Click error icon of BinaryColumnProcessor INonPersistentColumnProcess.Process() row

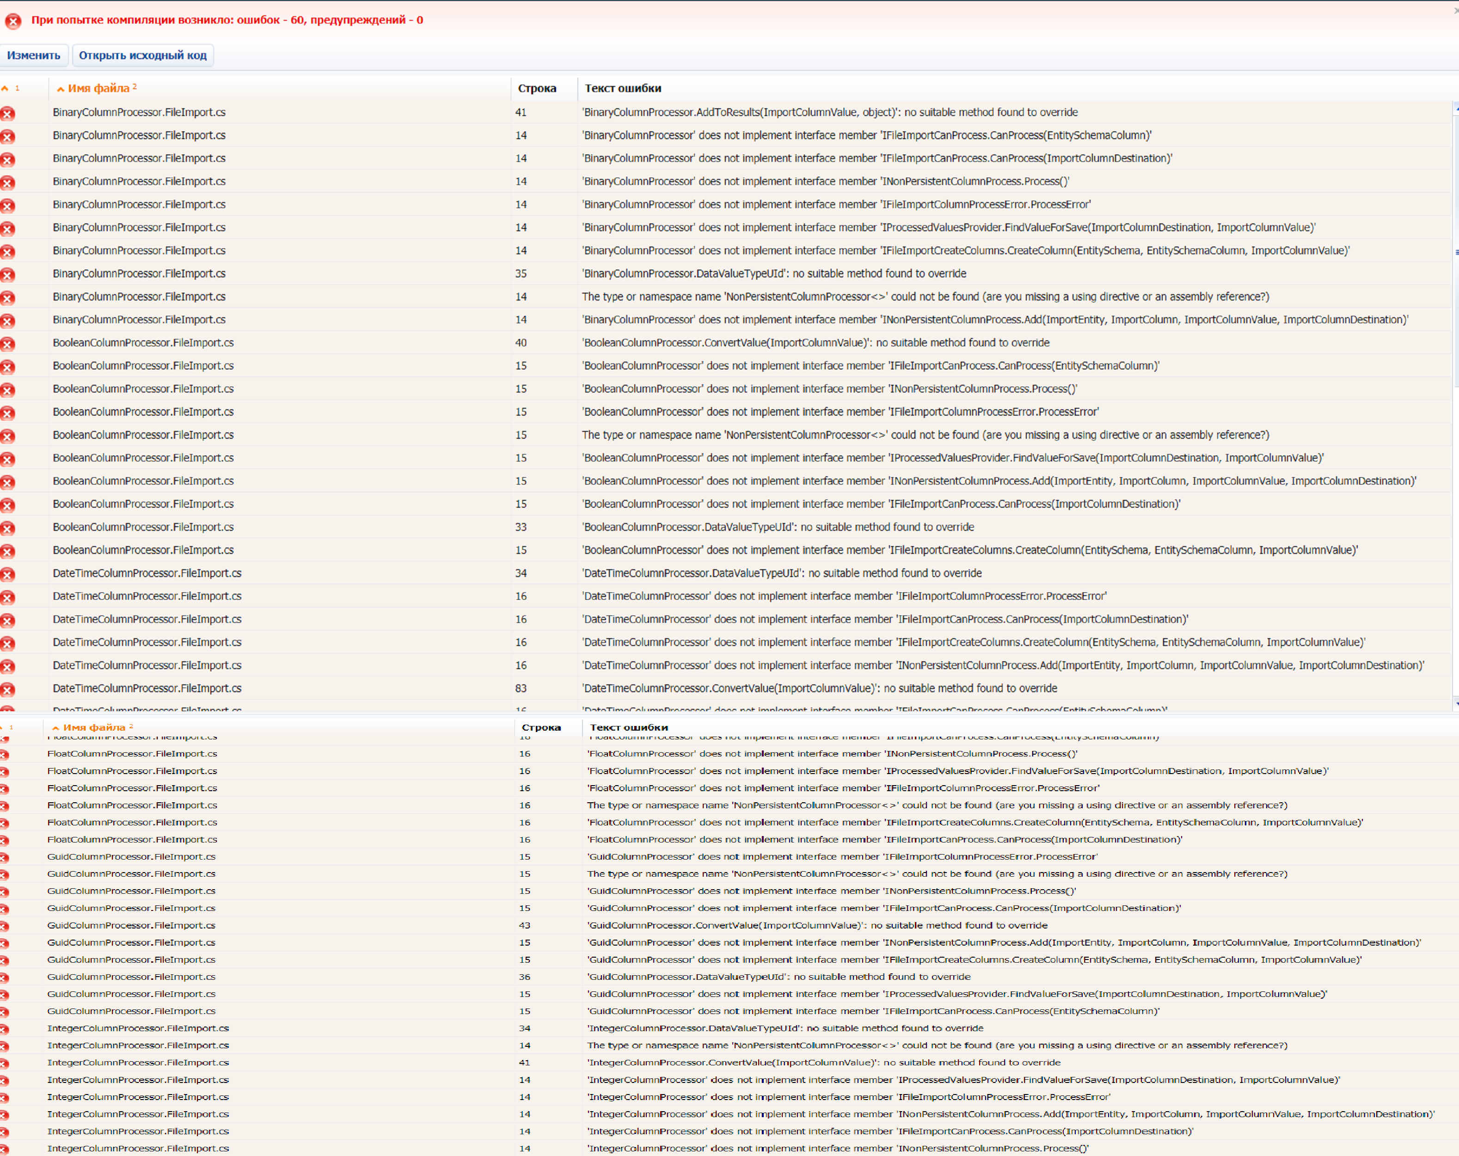pos(7,182)
